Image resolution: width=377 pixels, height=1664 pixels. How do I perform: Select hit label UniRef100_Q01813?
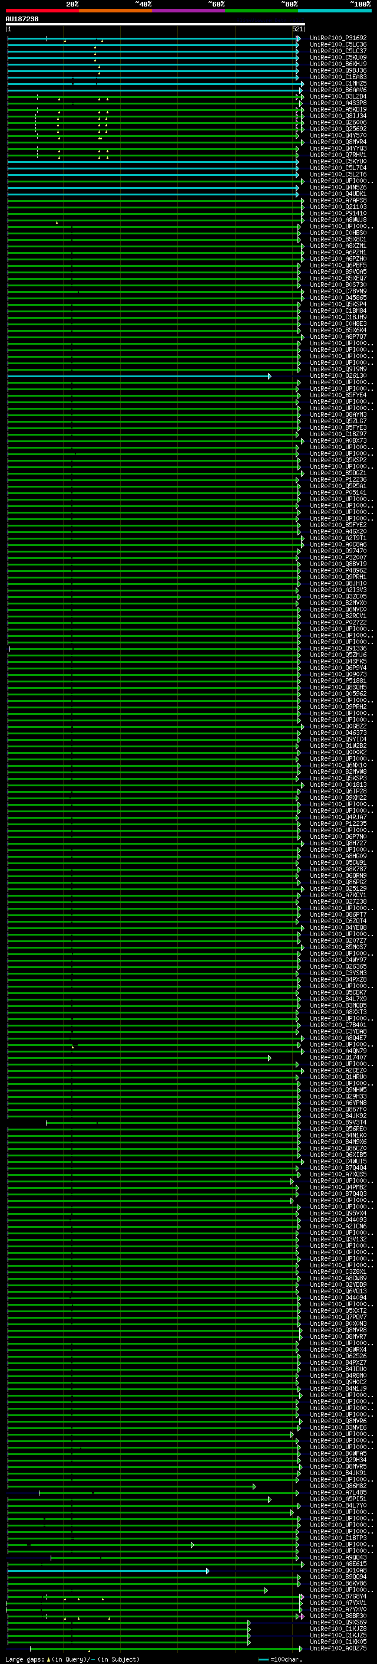(338, 785)
